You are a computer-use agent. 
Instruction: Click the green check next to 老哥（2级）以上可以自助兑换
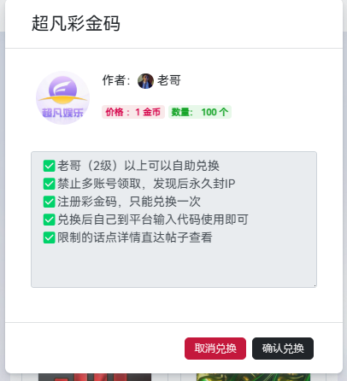tap(49, 166)
